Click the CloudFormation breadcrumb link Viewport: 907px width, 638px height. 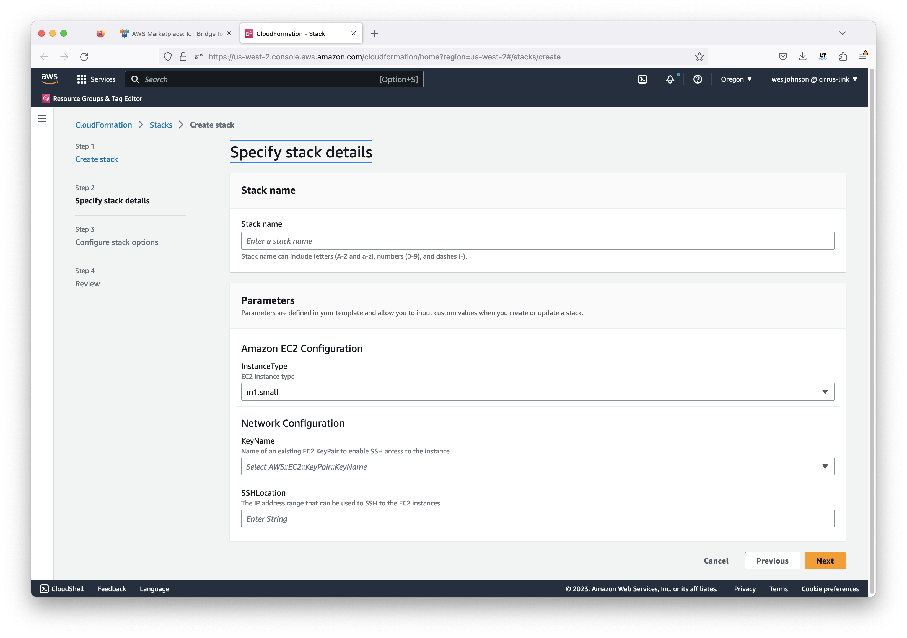point(103,125)
